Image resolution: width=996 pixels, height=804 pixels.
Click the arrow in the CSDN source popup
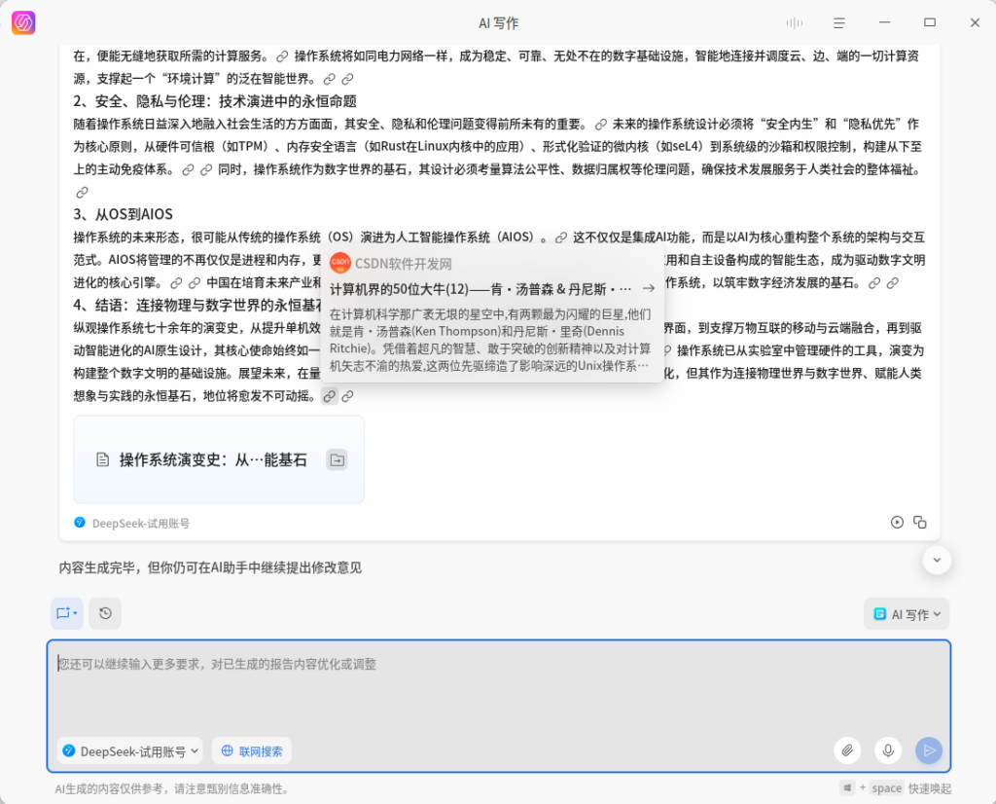648,288
